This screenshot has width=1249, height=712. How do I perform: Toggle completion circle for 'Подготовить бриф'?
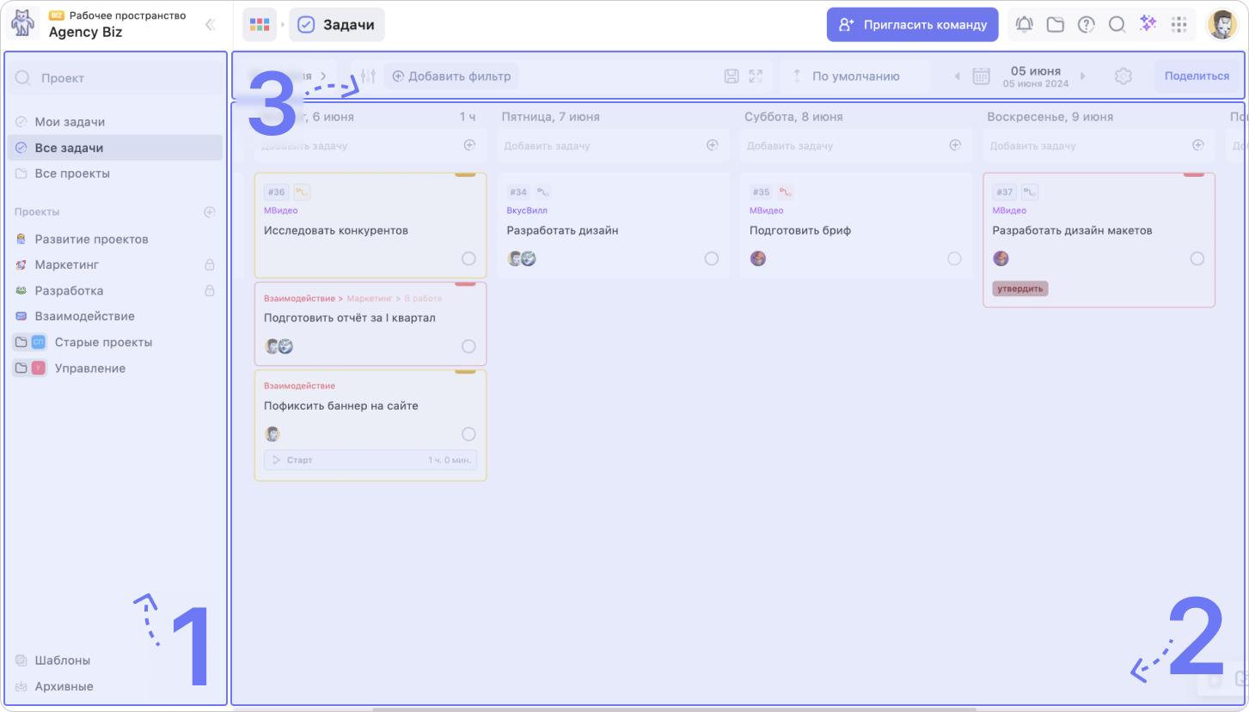954,259
